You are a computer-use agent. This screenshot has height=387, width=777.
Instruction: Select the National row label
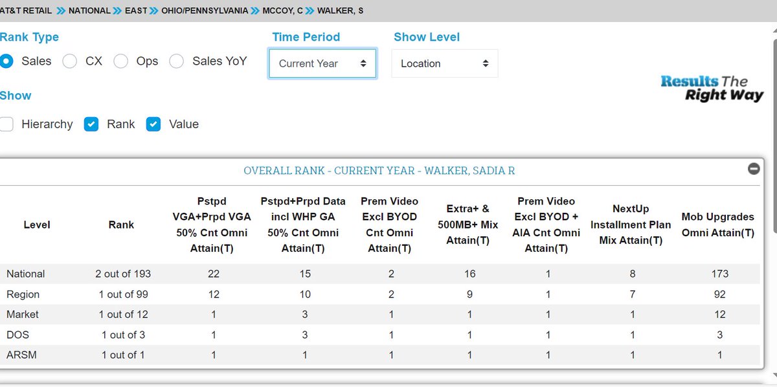tap(26, 274)
